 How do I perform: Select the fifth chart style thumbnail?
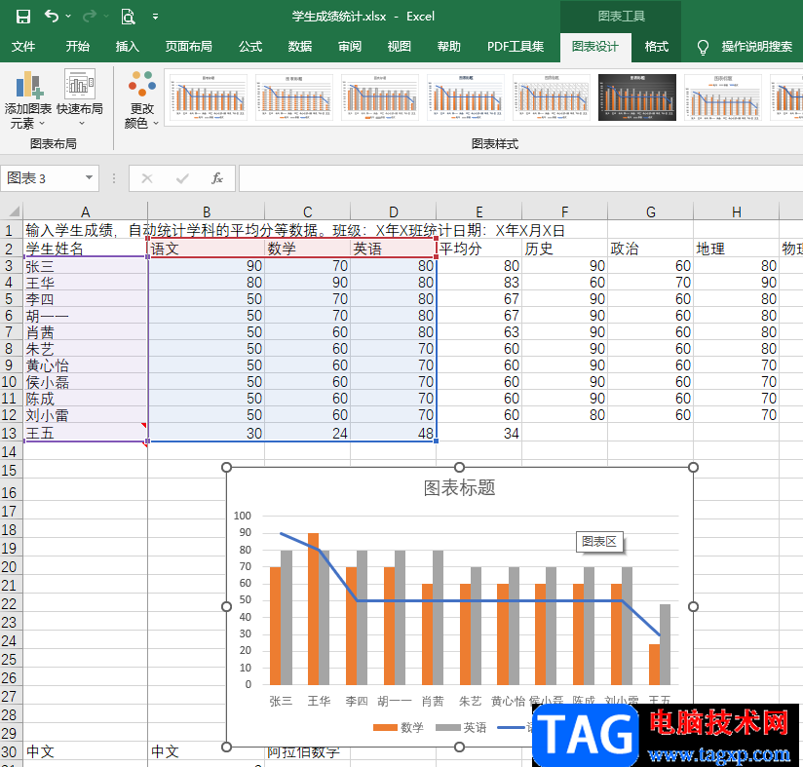[552, 97]
